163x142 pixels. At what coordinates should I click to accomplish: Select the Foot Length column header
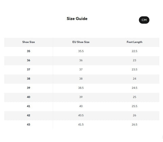(x=134, y=42)
